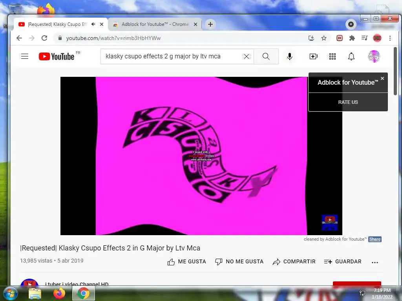Click the 13,985 vistas view count
Viewport: 402px width, 301px height.
(36, 261)
